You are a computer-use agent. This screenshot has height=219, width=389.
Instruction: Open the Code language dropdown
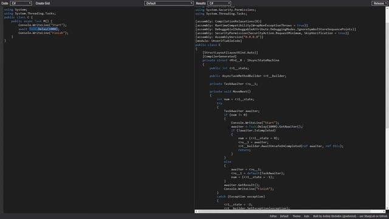point(21,3)
